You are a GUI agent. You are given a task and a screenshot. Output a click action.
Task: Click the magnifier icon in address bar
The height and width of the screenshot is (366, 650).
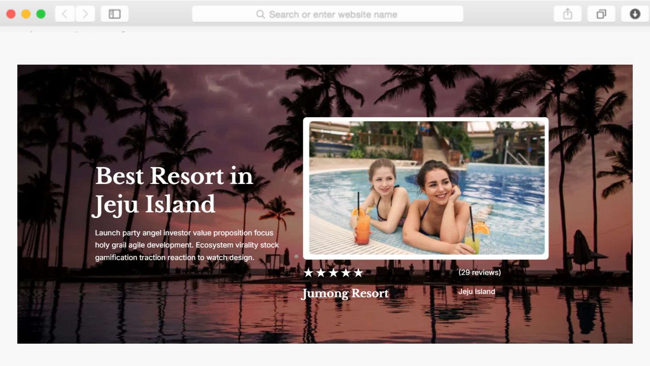pos(260,14)
